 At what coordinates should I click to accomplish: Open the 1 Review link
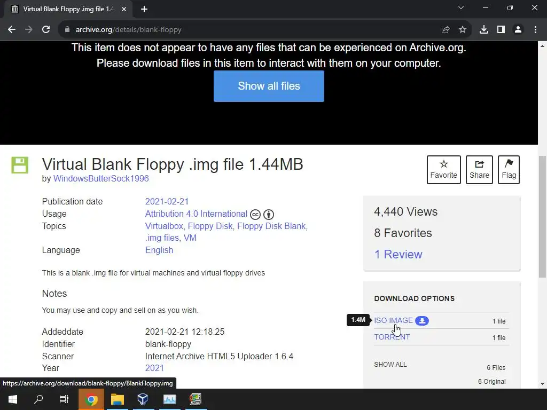click(398, 254)
